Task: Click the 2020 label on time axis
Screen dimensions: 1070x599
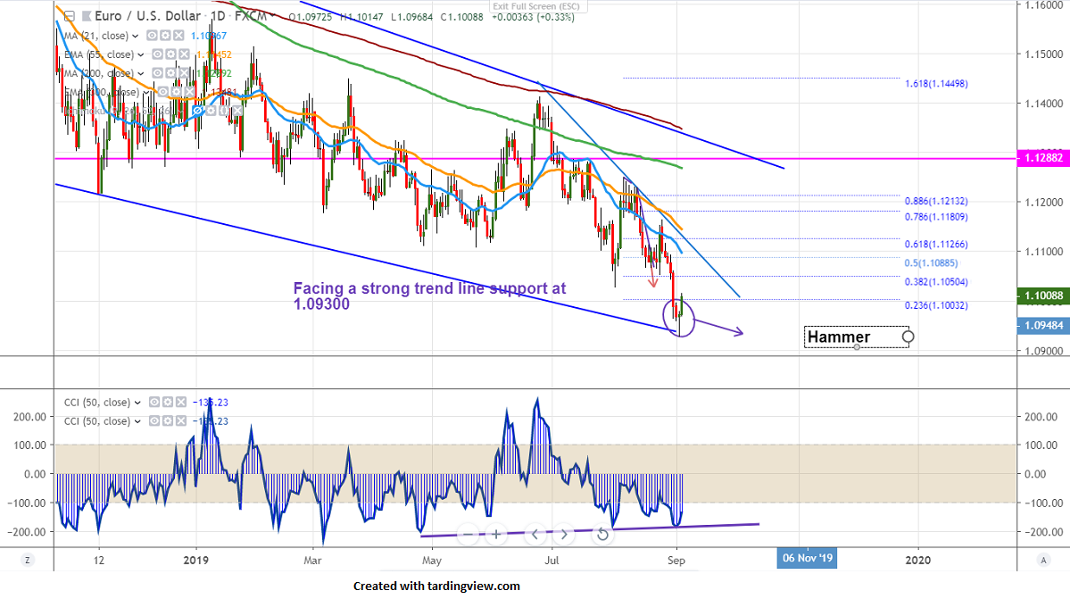Action: (917, 560)
